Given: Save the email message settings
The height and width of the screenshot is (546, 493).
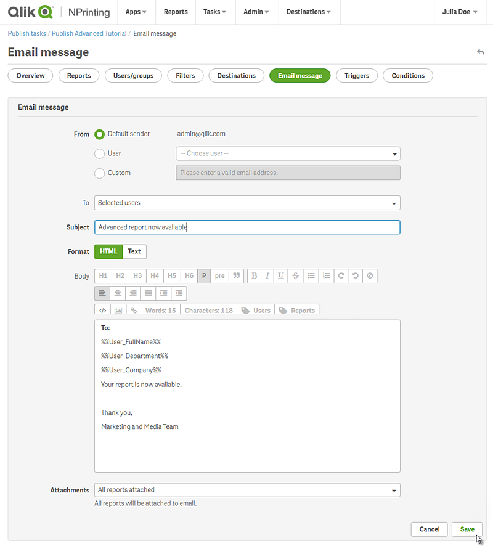Looking at the screenshot, I should coord(467,529).
